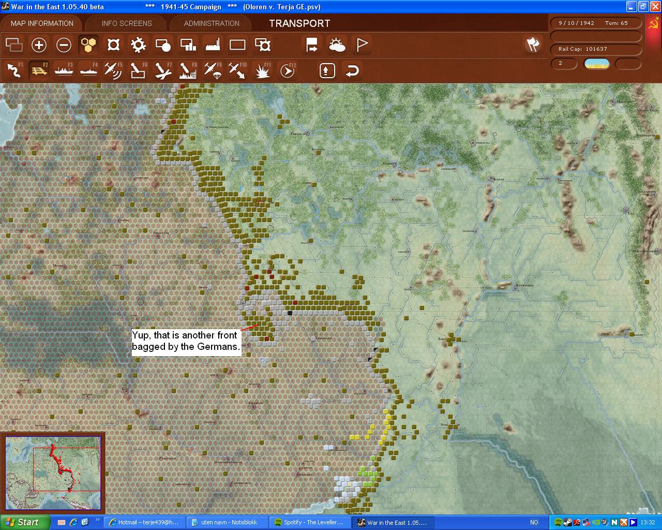Select the bomb airfield mission (F11)
Viewport: 662px width, 530px height.
(x=262, y=70)
